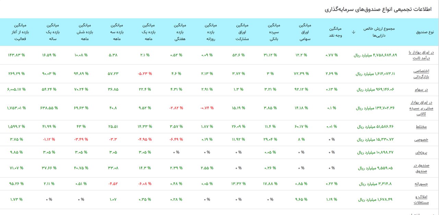Click the sort arrow beside مجموع ارزش خالص دارایی‌ها

[354, 32]
